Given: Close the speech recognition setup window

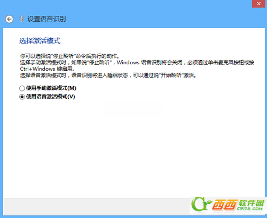Looking at the screenshot, I should (259, 4).
